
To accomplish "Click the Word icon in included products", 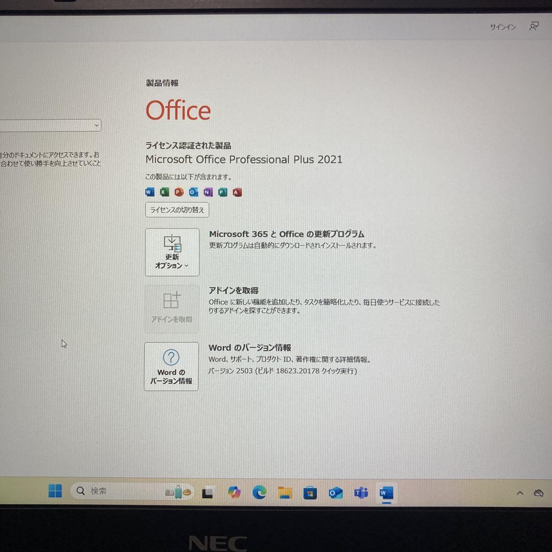I will click(150, 192).
